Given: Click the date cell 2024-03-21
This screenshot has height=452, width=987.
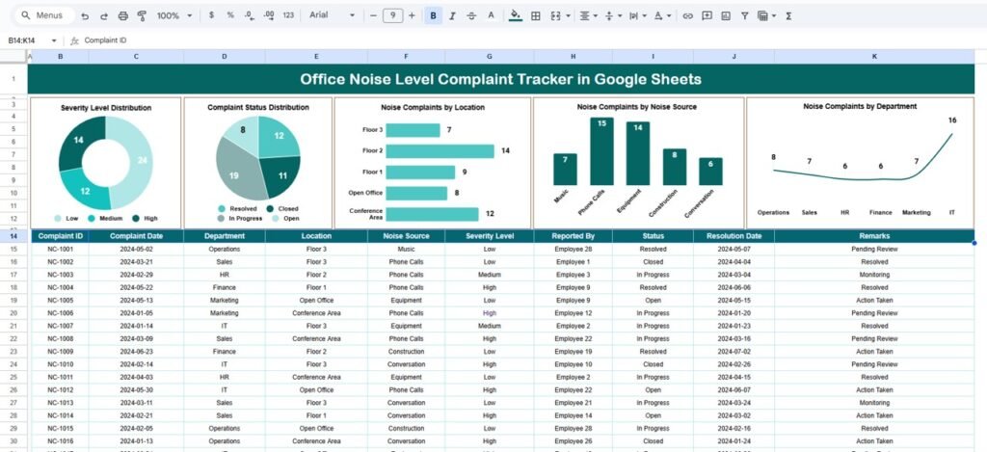Looking at the screenshot, I should [136, 262].
